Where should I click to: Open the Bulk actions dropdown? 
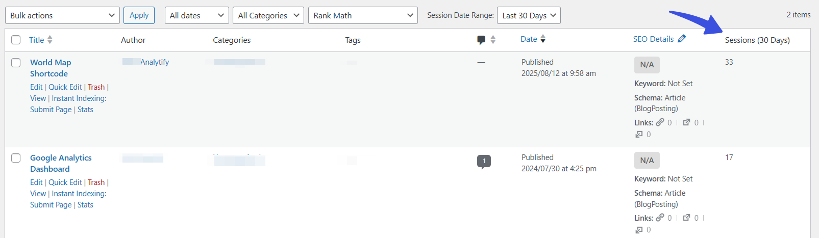[63, 15]
